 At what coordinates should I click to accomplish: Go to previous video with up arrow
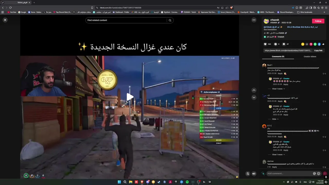254,90
